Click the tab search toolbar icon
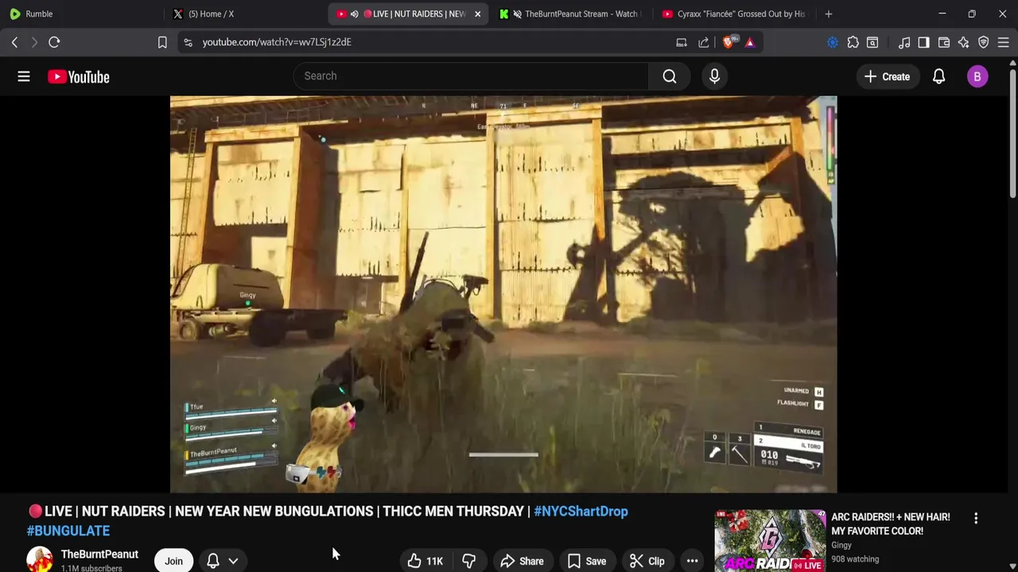 pyautogui.click(x=872, y=42)
